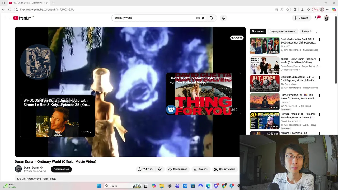
Task: Open the Duran Duran channel name link
Action: click(x=31, y=168)
